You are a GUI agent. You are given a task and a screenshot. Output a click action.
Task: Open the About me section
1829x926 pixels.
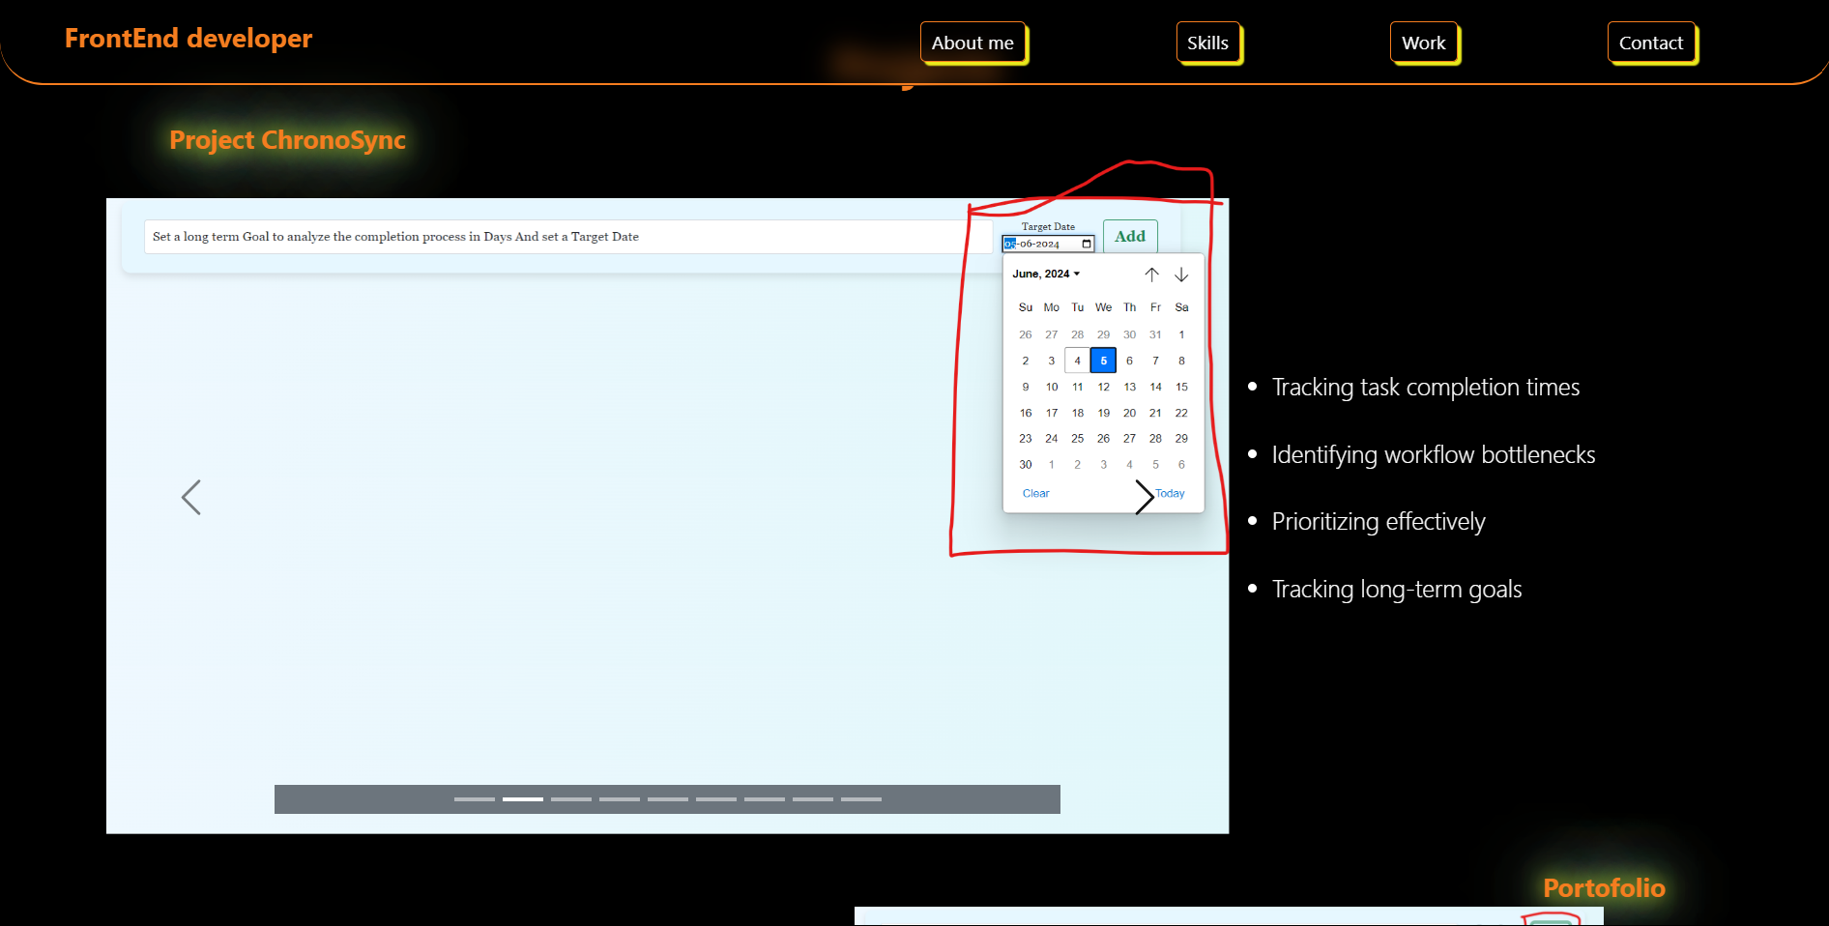[973, 43]
